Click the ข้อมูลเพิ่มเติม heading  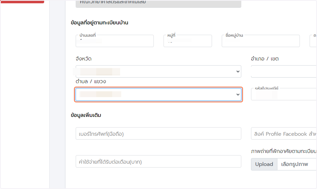(86, 115)
